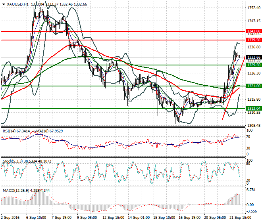Select the RSI(14) 67.3414 indicator label
The height and width of the screenshot is (222, 262).
[16, 131]
